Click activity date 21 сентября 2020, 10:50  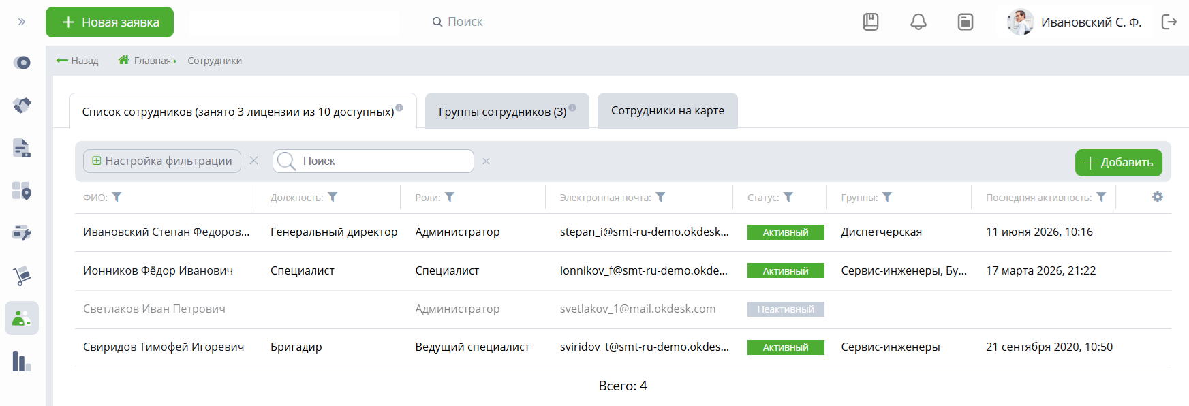click(x=1049, y=347)
